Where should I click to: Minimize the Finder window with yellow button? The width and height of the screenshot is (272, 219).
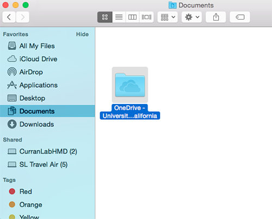click(16, 5)
